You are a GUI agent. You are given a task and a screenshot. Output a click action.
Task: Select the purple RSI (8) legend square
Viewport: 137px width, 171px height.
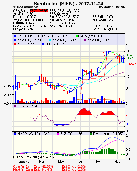pyautogui.click(x=15, y=106)
